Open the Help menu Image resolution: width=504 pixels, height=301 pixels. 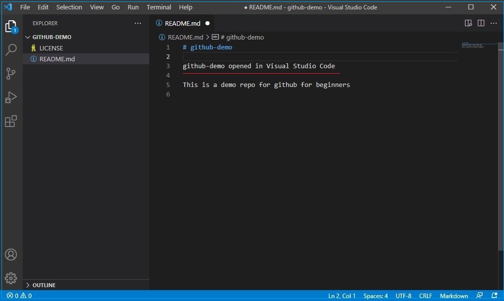coord(186,7)
